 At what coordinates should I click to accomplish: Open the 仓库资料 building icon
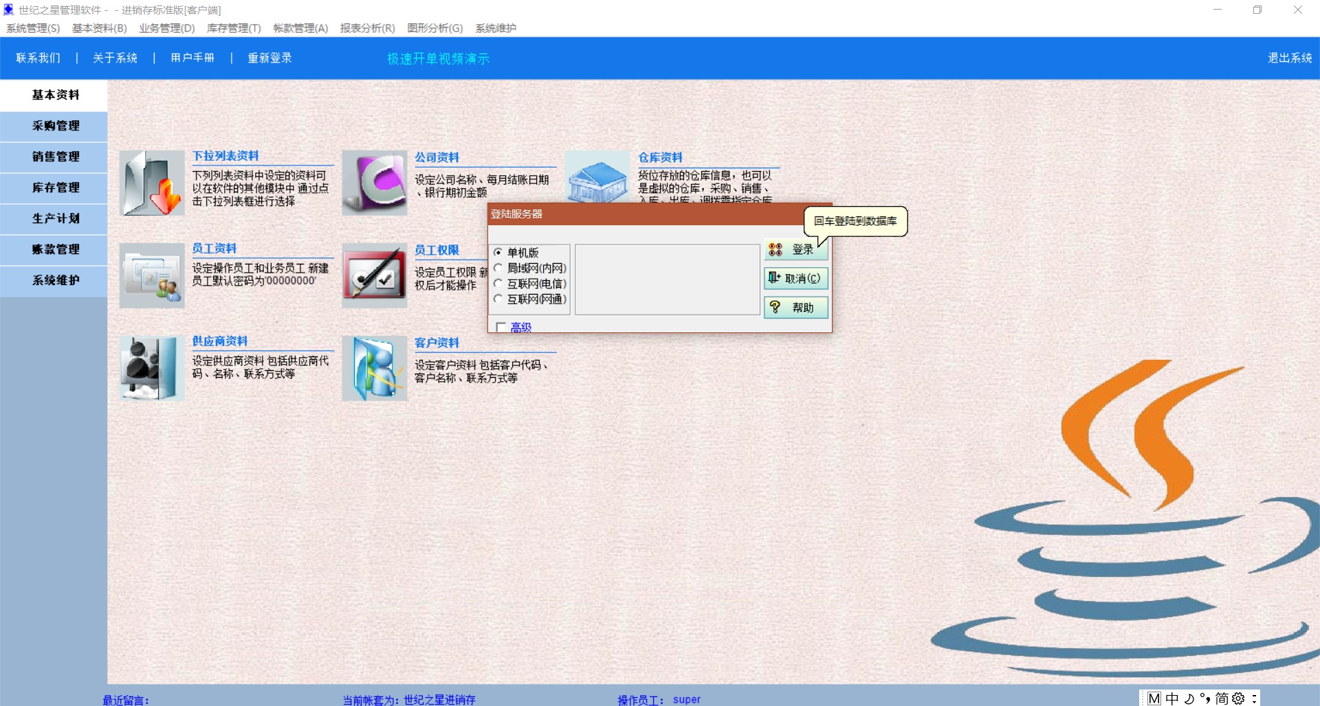597,176
